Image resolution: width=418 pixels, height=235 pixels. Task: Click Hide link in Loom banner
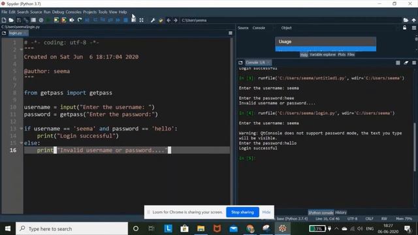click(x=266, y=212)
